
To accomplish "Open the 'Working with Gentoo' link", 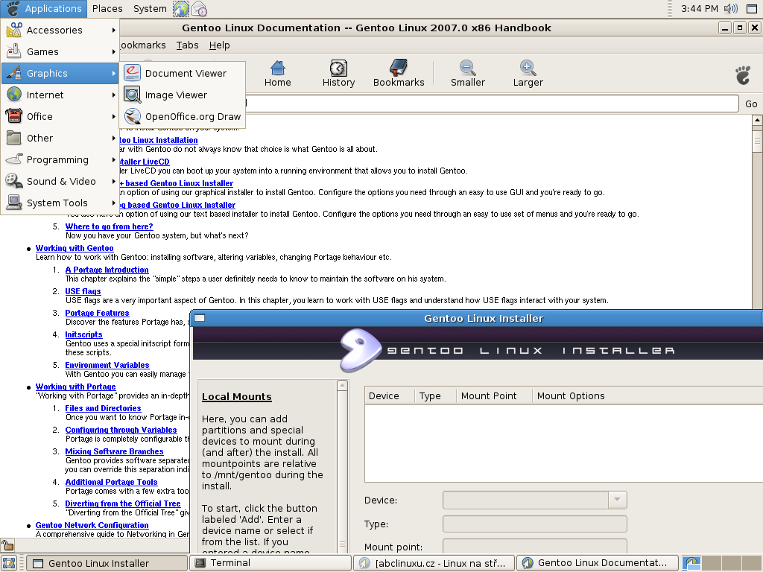I will click(75, 248).
